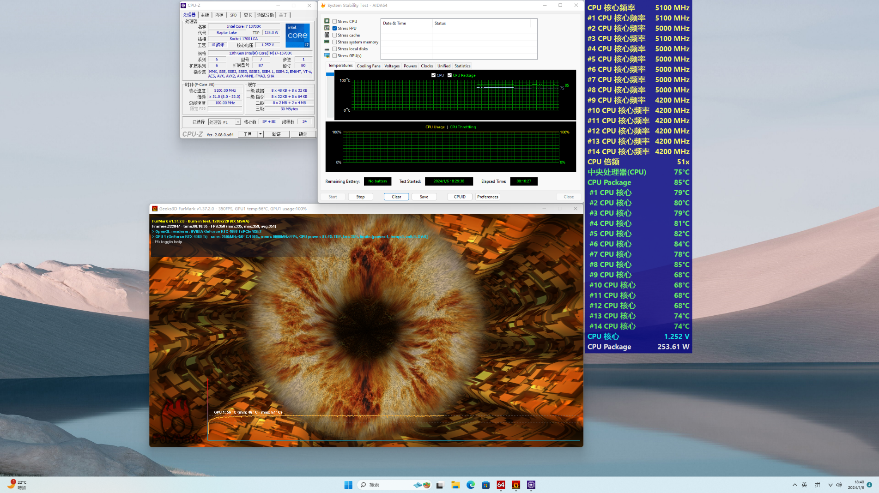
Task: Click the CPU-Z title bar app icon
Action: 183,6
